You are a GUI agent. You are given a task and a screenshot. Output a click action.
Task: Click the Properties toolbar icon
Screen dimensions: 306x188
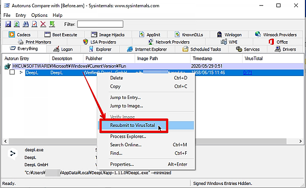tap(34, 24)
